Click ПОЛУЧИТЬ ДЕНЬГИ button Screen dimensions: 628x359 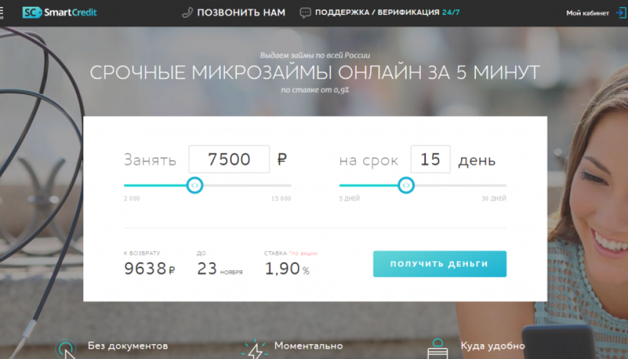pos(440,264)
